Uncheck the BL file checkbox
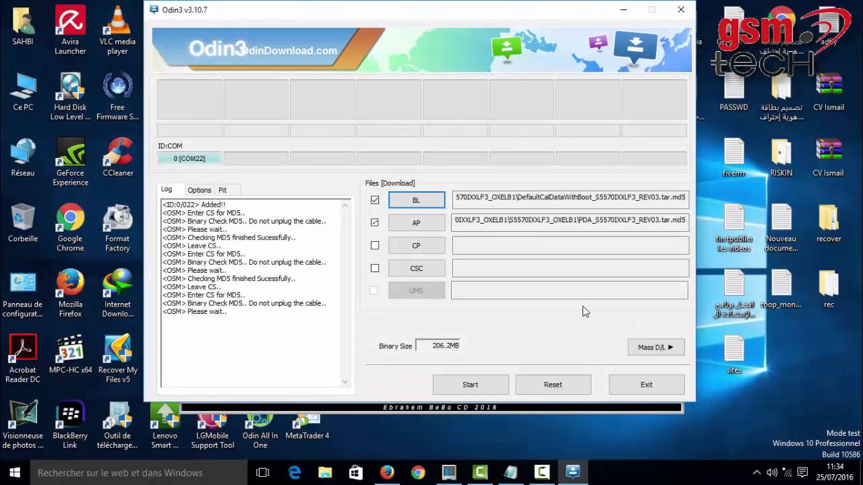Image resolution: width=863 pixels, height=485 pixels. (x=375, y=200)
